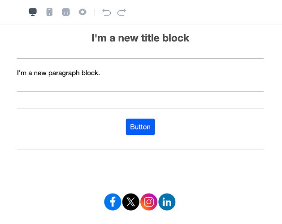Switch to mobile phone preview
This screenshot has height=224, width=282.
[x=49, y=12]
